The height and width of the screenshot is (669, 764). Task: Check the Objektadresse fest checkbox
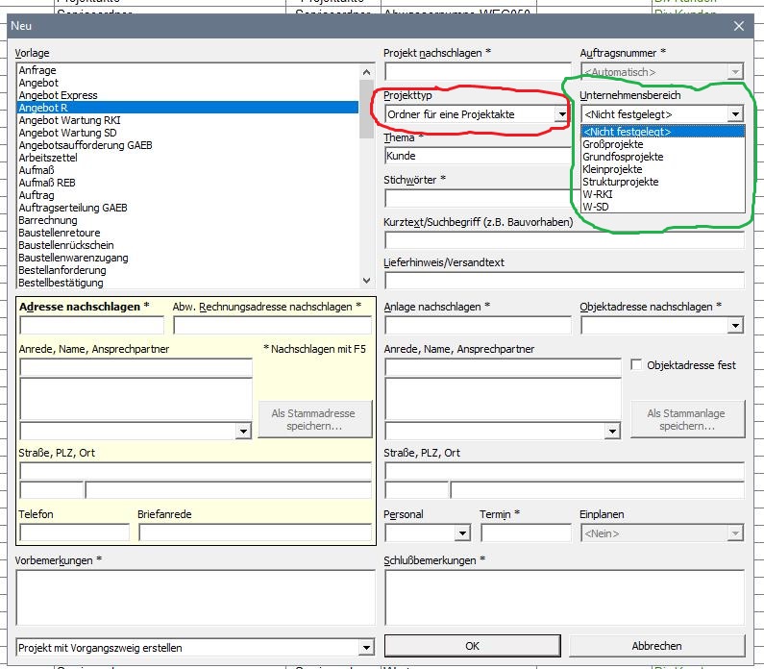(x=636, y=365)
